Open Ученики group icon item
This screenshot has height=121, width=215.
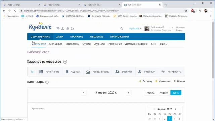(124, 72)
